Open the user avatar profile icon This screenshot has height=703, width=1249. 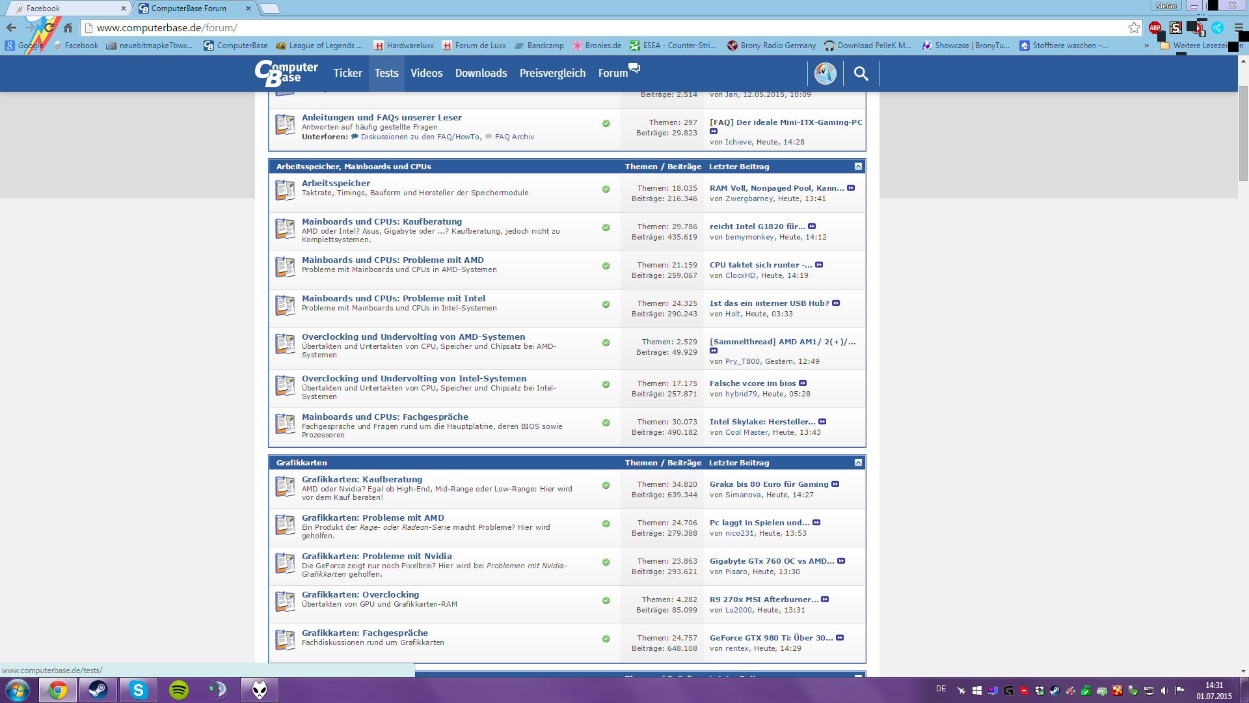point(825,74)
